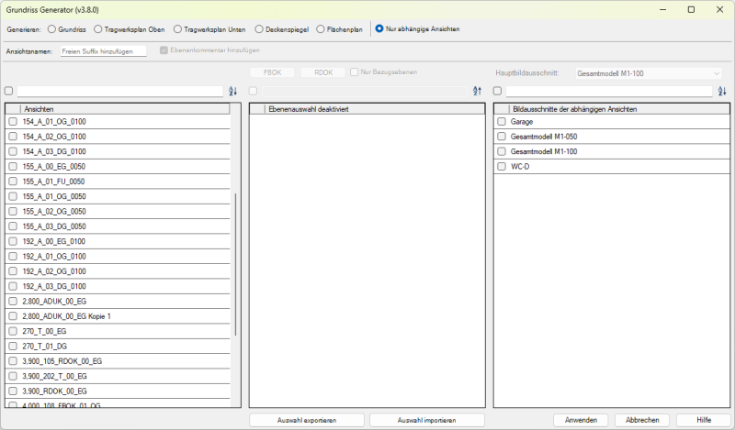Viewport: 735px width, 430px height.
Task: Tick checkbox for 270_T_01_DG
Action: point(13,347)
